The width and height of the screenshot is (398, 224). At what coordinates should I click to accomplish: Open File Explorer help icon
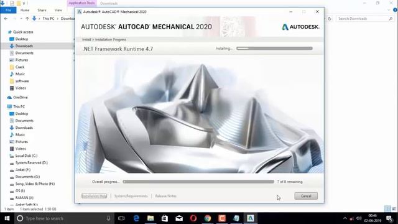(x=395, y=10)
